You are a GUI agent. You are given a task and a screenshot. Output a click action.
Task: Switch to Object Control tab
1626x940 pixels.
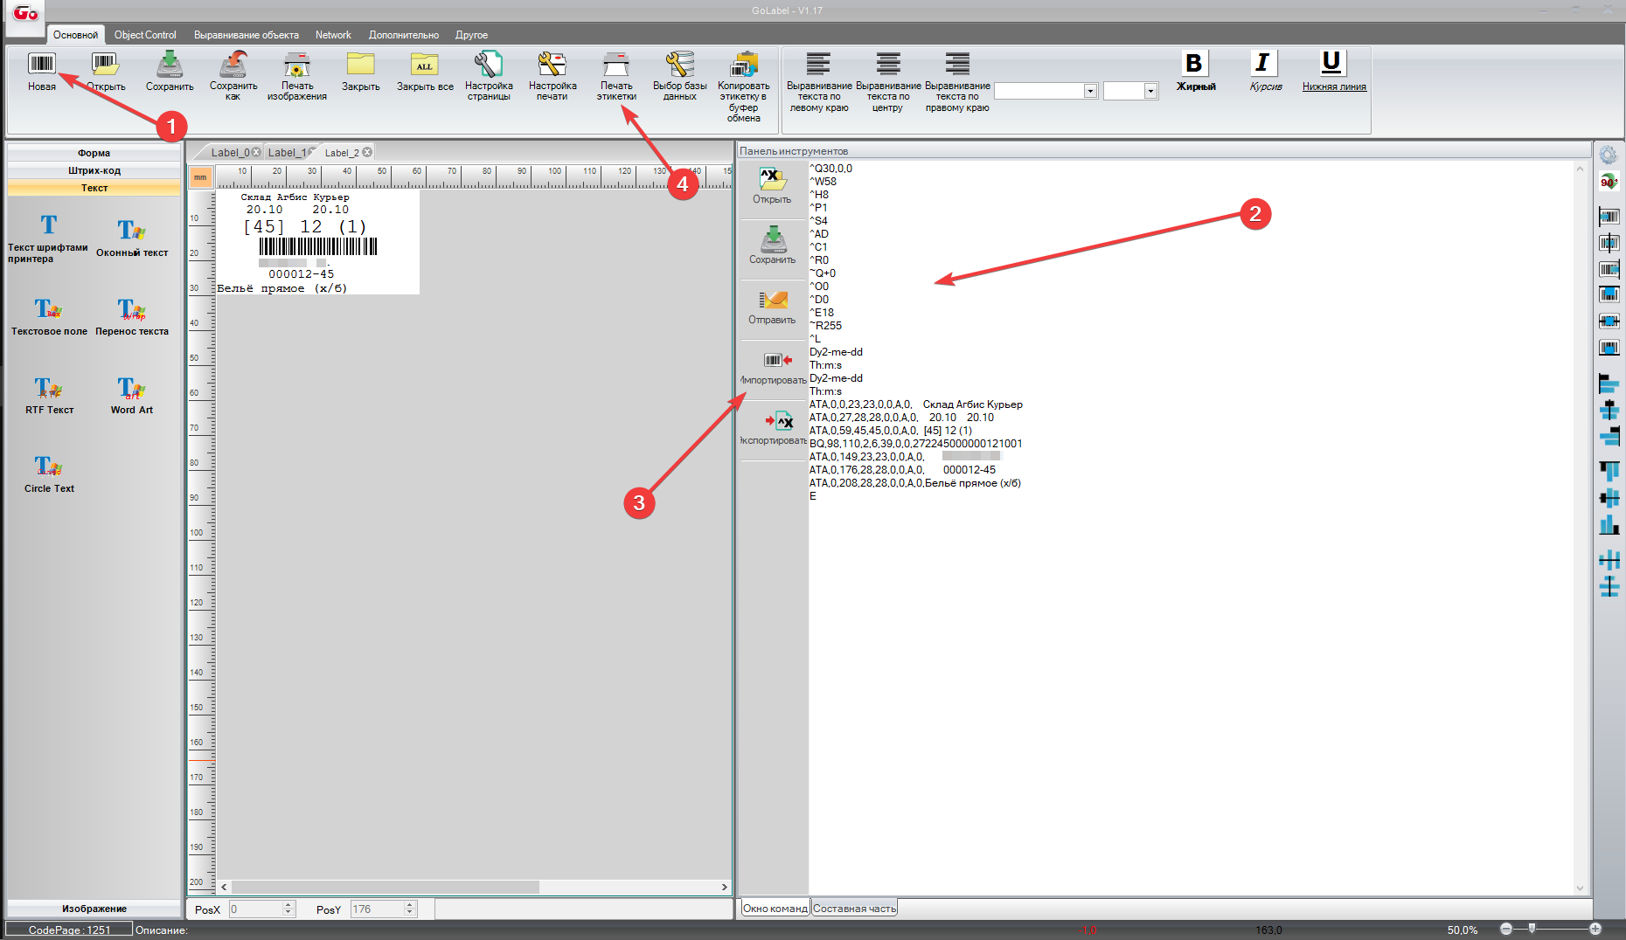(x=145, y=35)
